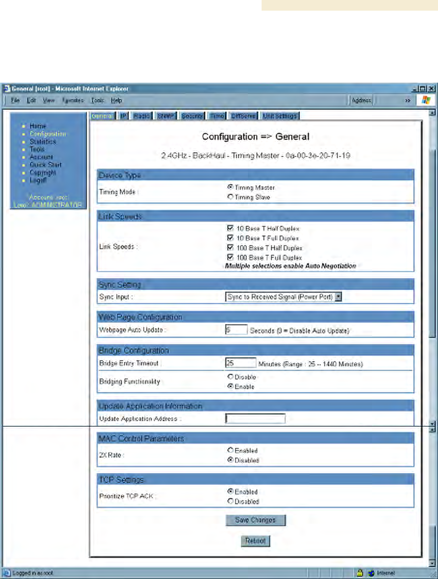Open the DiffServe tab
Screen dimensions: 438x579
coord(243,116)
